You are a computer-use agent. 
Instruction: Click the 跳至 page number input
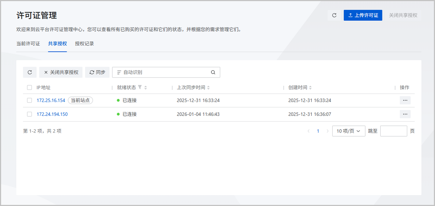click(x=393, y=131)
